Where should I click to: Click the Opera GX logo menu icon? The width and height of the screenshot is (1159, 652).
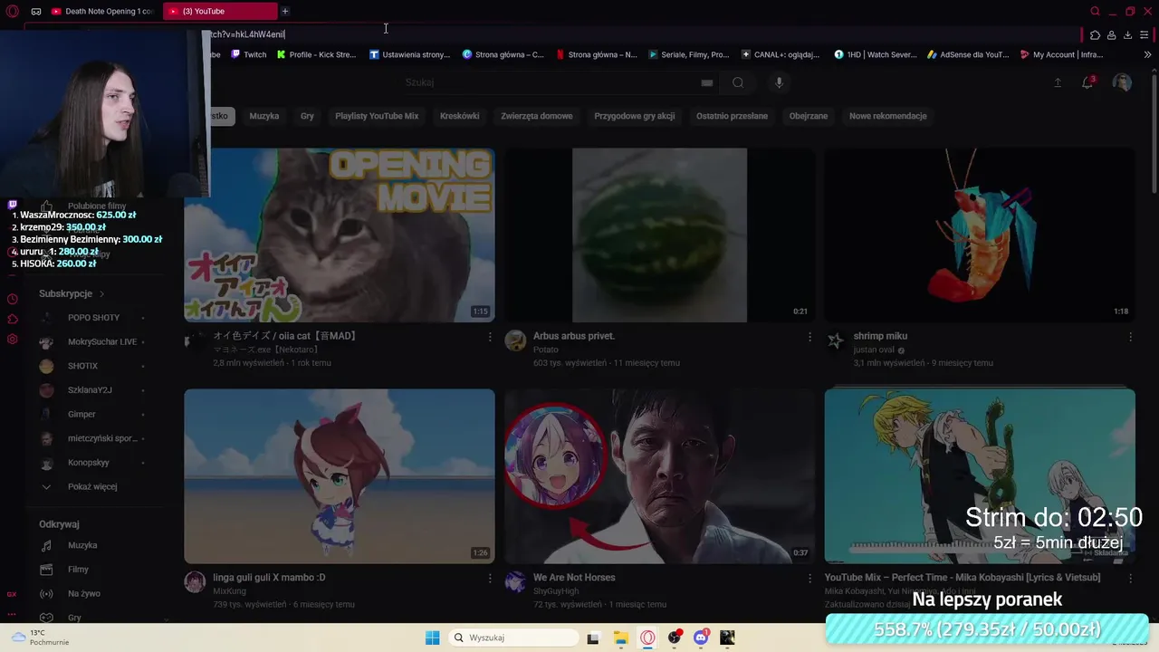click(x=13, y=11)
